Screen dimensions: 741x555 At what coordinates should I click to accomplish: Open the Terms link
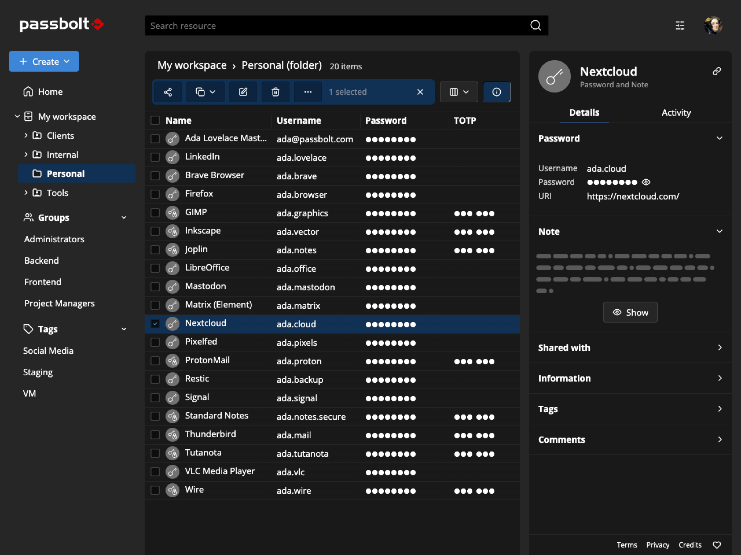click(627, 545)
